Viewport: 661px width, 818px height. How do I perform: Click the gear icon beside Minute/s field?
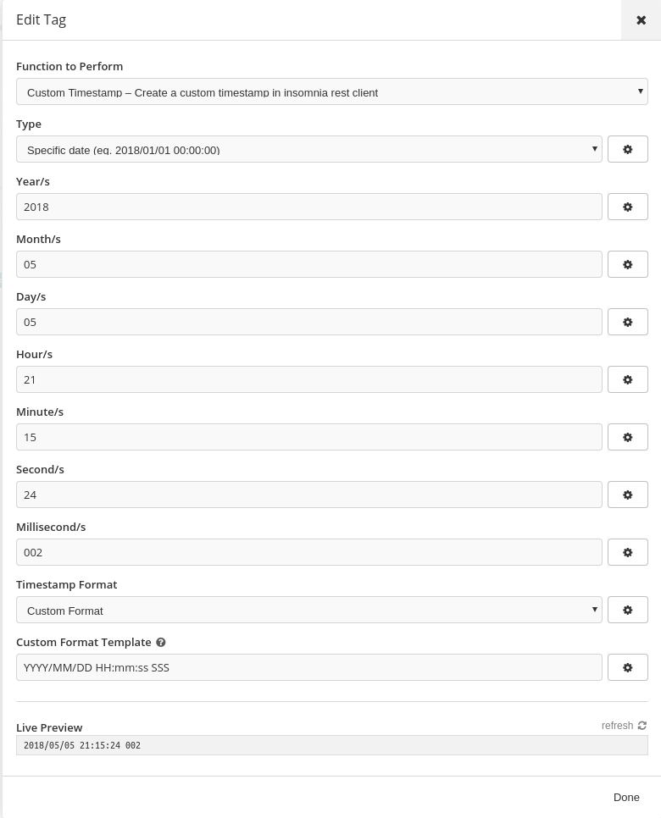pyautogui.click(x=628, y=437)
